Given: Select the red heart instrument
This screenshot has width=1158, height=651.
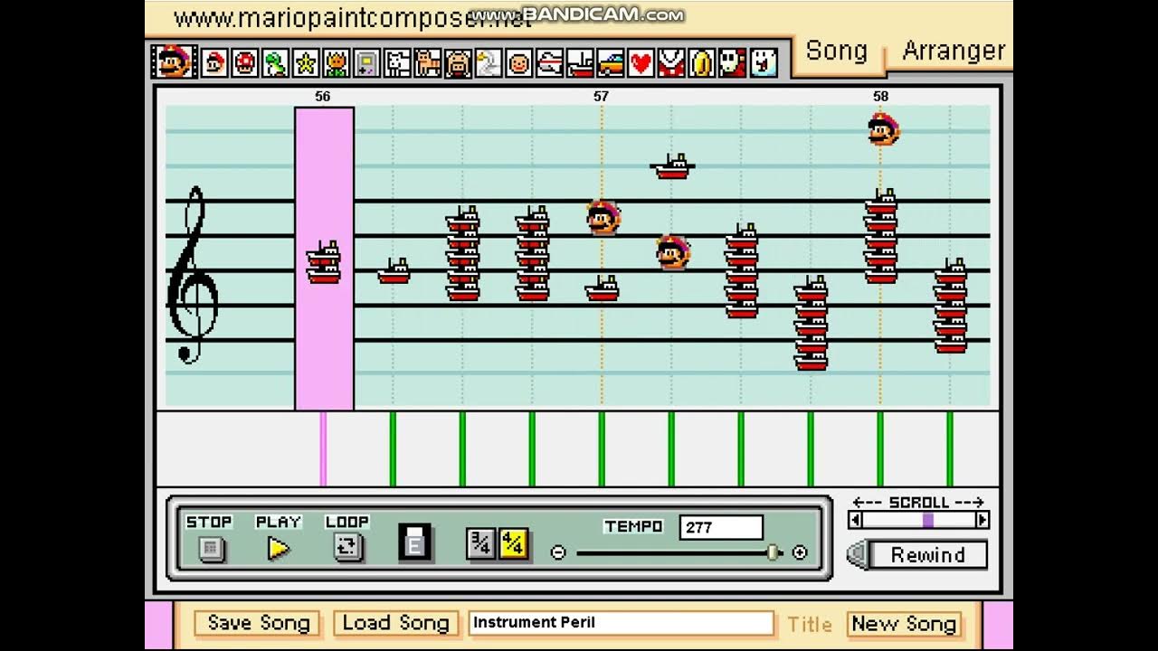Looking at the screenshot, I should 641,63.
